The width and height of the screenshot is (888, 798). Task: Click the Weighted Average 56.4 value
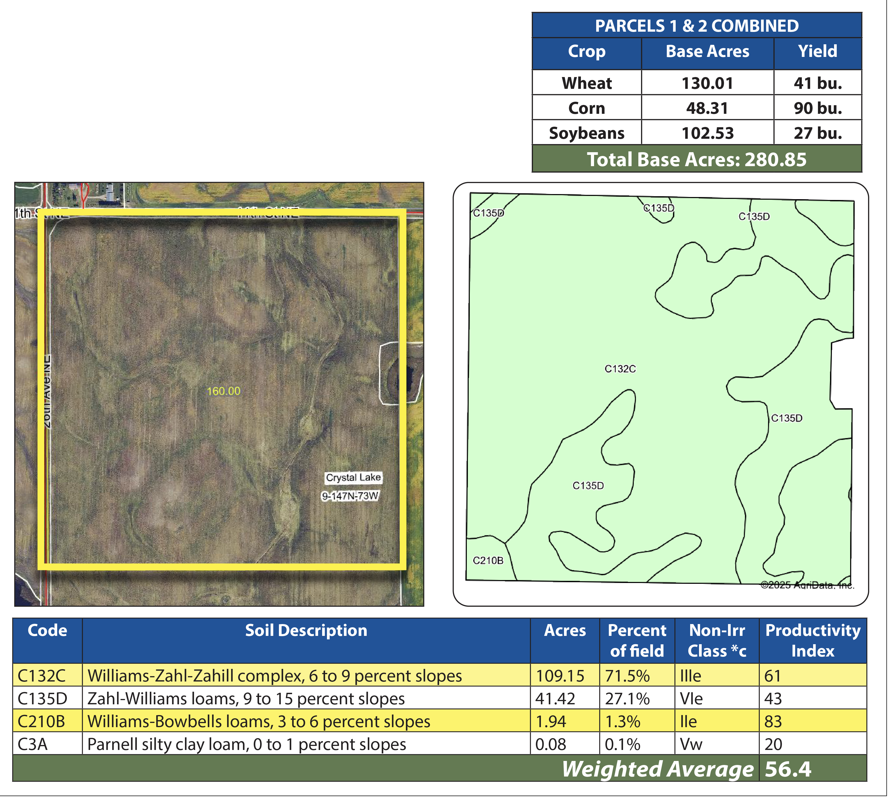(788, 770)
